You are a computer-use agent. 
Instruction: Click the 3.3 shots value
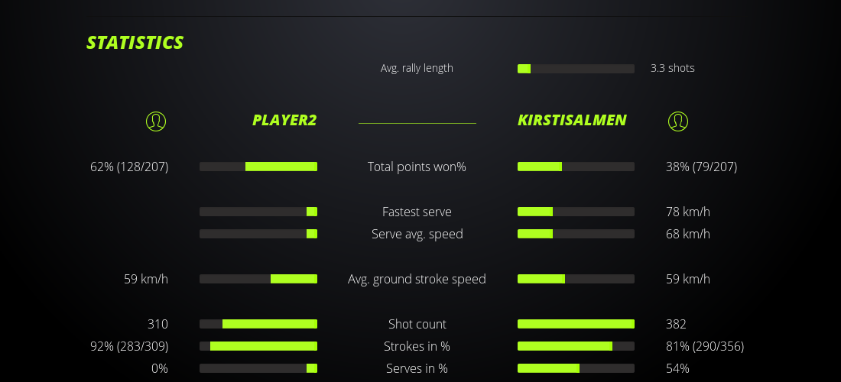[673, 68]
